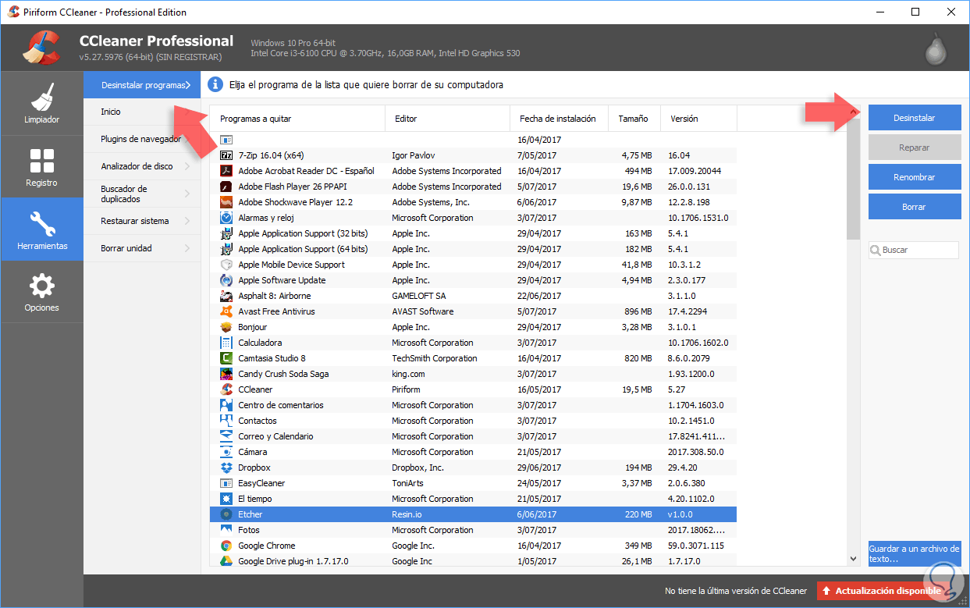Click the info icon beside instructions

click(215, 84)
